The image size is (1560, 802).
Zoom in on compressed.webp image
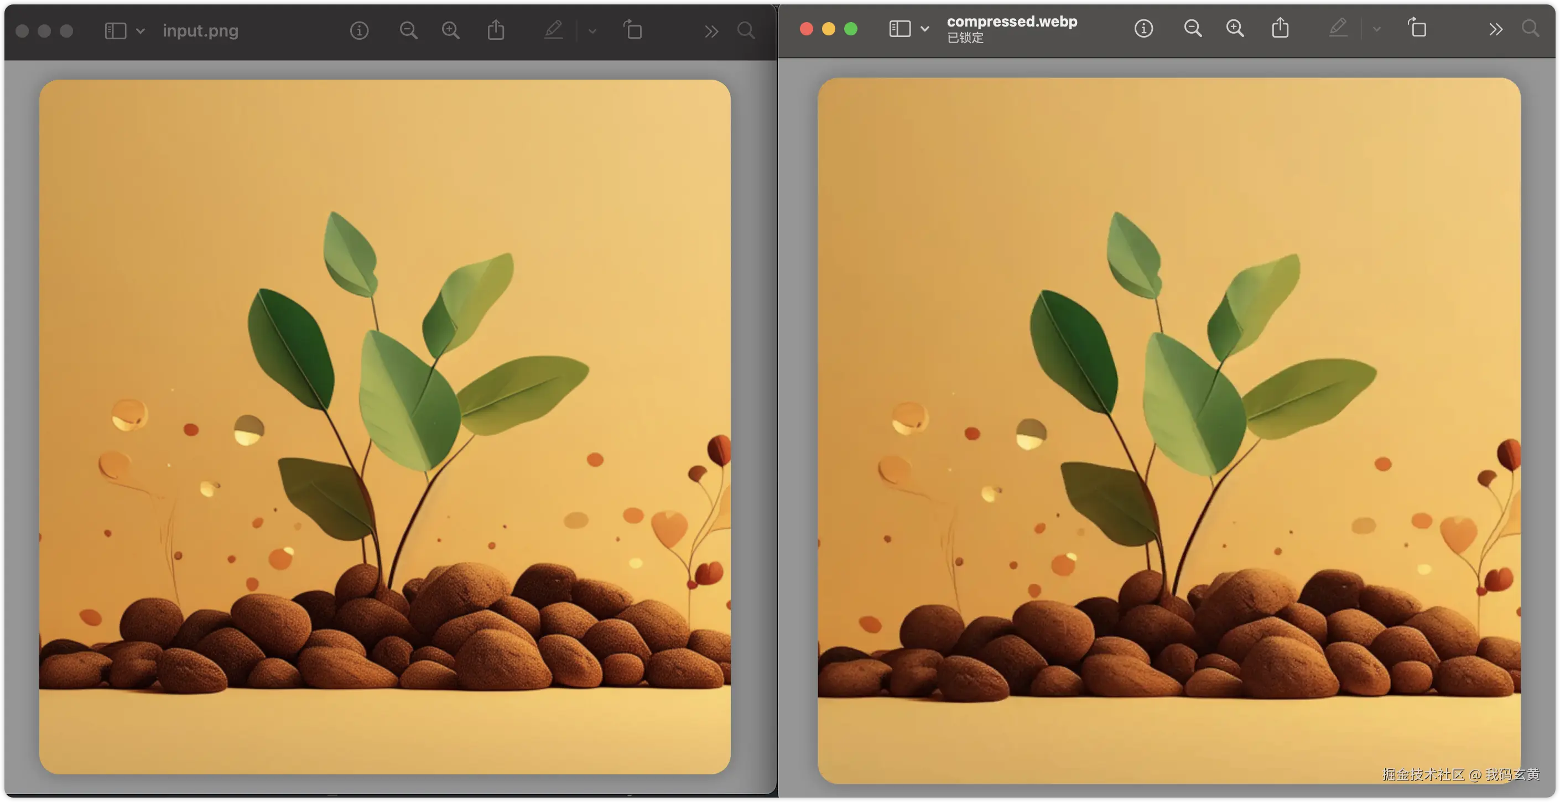pos(1235,28)
